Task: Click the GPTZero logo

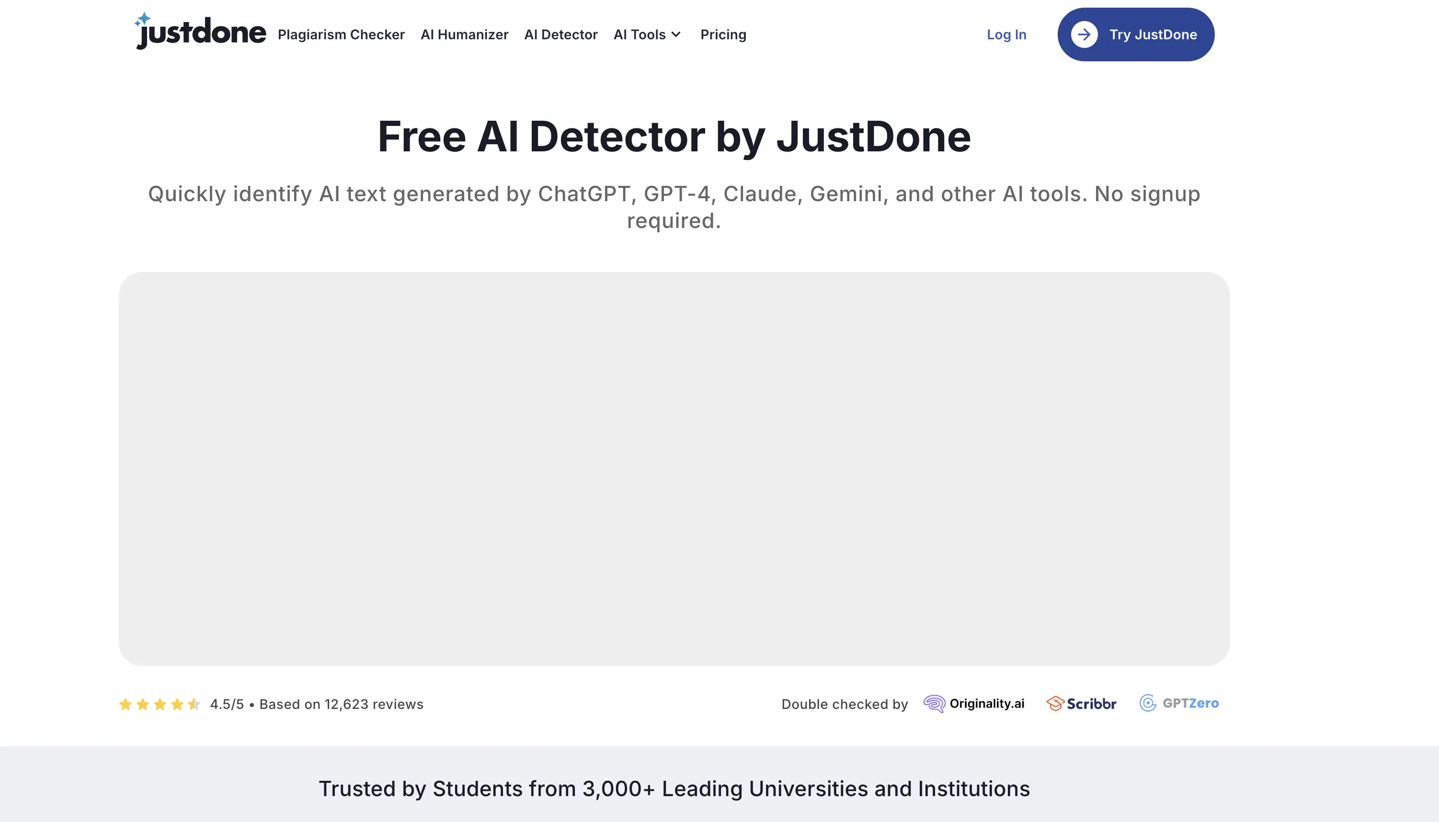Action: (x=1179, y=703)
